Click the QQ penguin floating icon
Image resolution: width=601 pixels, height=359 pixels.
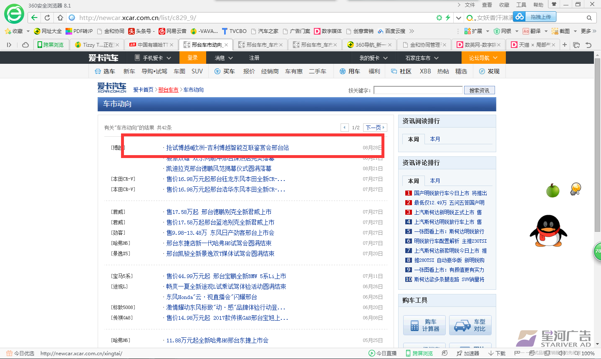[x=545, y=231]
